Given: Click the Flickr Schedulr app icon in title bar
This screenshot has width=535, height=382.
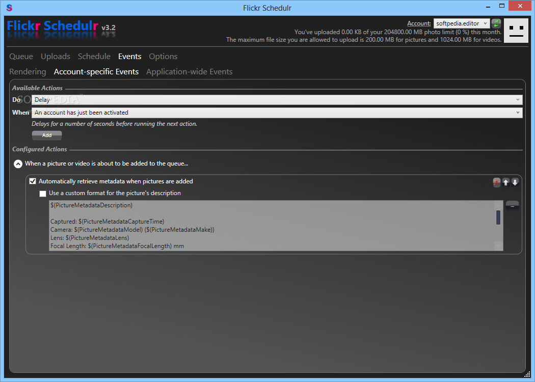Looking at the screenshot, I should [9, 7].
